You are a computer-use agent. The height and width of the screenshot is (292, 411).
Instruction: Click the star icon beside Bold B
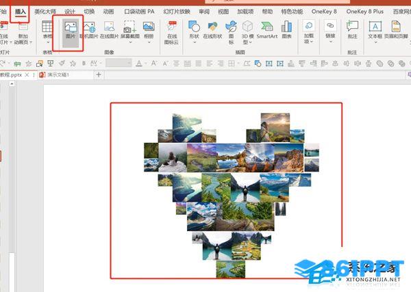73,63
